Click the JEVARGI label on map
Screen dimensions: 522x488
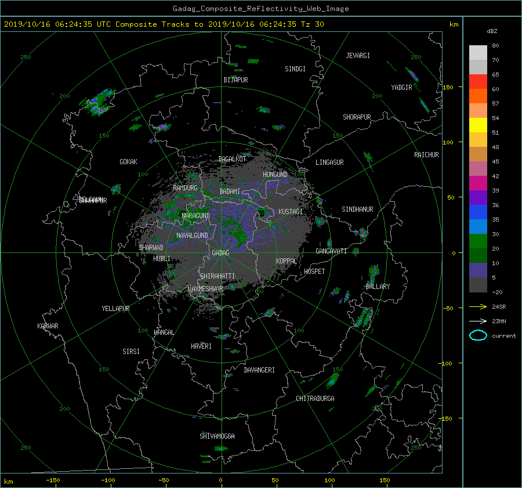pos(358,56)
